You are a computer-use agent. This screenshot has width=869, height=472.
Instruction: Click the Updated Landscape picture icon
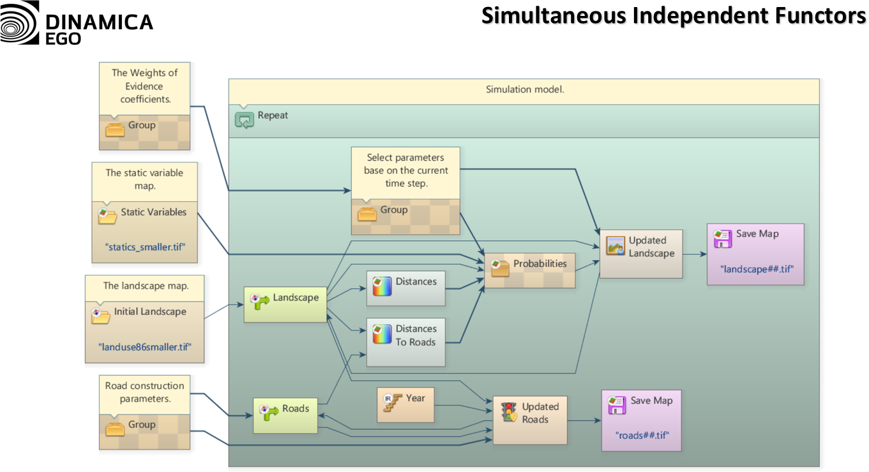tap(616, 246)
